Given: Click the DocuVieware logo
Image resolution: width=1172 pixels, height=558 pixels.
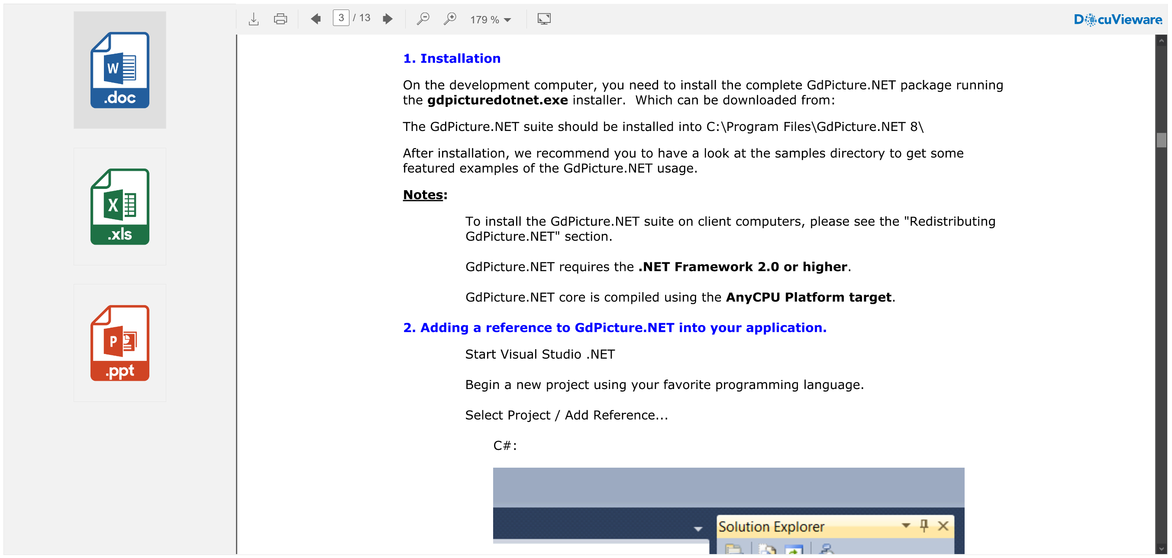Looking at the screenshot, I should tap(1117, 19).
